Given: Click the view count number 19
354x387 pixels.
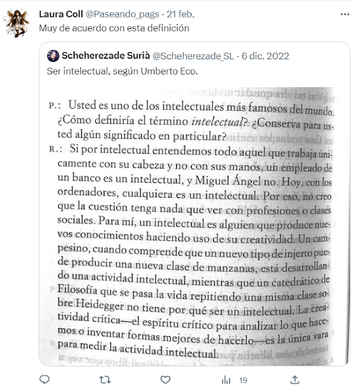Looking at the screenshot, I should (x=243, y=380).
